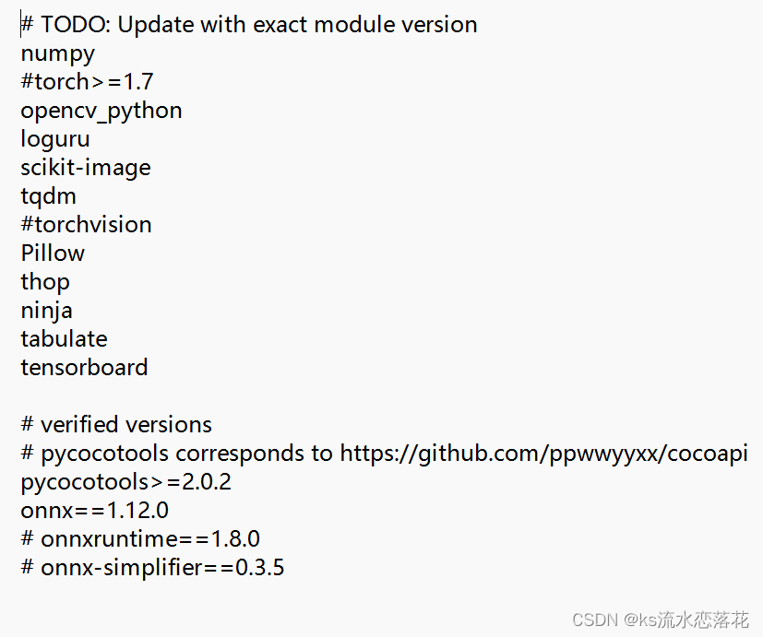Click the '# verified versions' comment

(x=116, y=424)
